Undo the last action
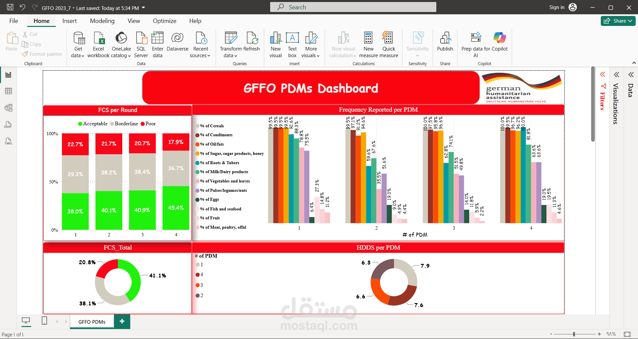638x339 pixels. click(22, 7)
